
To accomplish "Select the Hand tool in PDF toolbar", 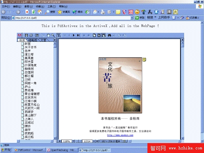I will (x=48, y=35).
